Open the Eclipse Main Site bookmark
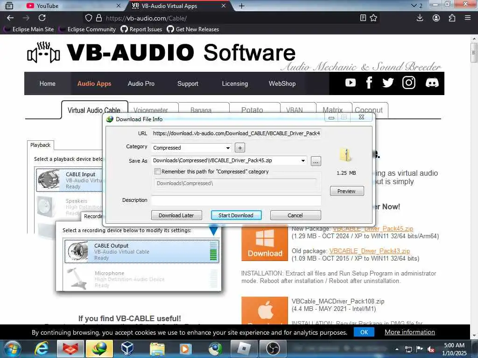Screen dimensions: 478x358 pos(29,29)
